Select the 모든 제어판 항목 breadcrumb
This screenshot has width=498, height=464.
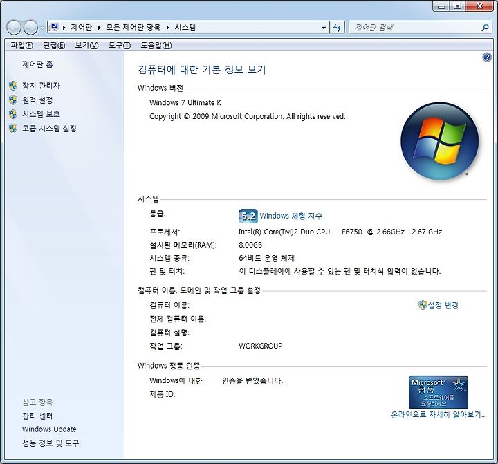click(x=133, y=27)
